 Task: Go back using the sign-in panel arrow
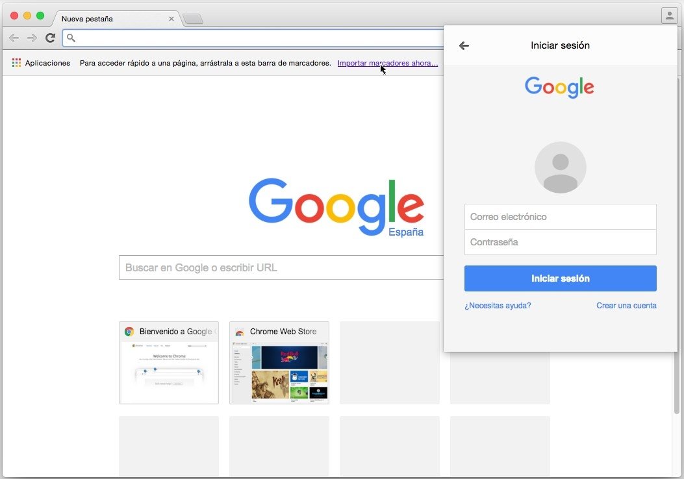(x=464, y=45)
